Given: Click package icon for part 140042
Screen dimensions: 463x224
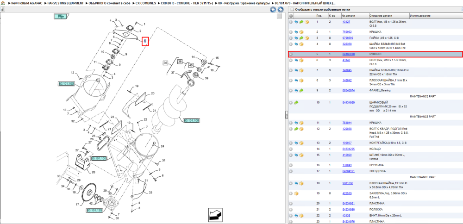Looking at the screenshot, I should click(x=301, y=81).
